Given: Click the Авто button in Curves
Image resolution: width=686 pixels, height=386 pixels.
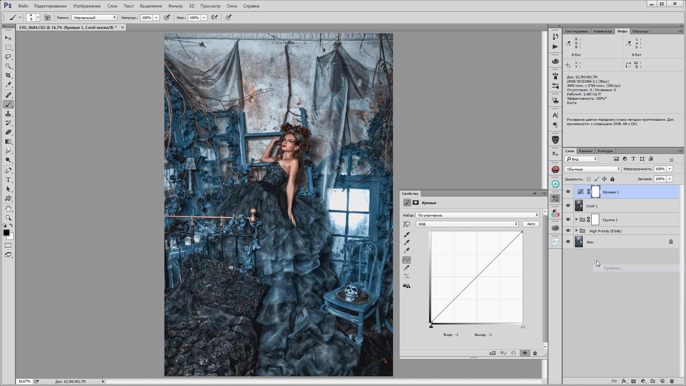Looking at the screenshot, I should pos(531,224).
